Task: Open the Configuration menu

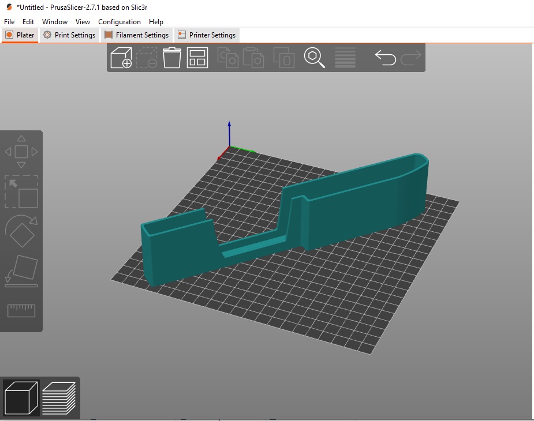Action: pyautogui.click(x=120, y=22)
